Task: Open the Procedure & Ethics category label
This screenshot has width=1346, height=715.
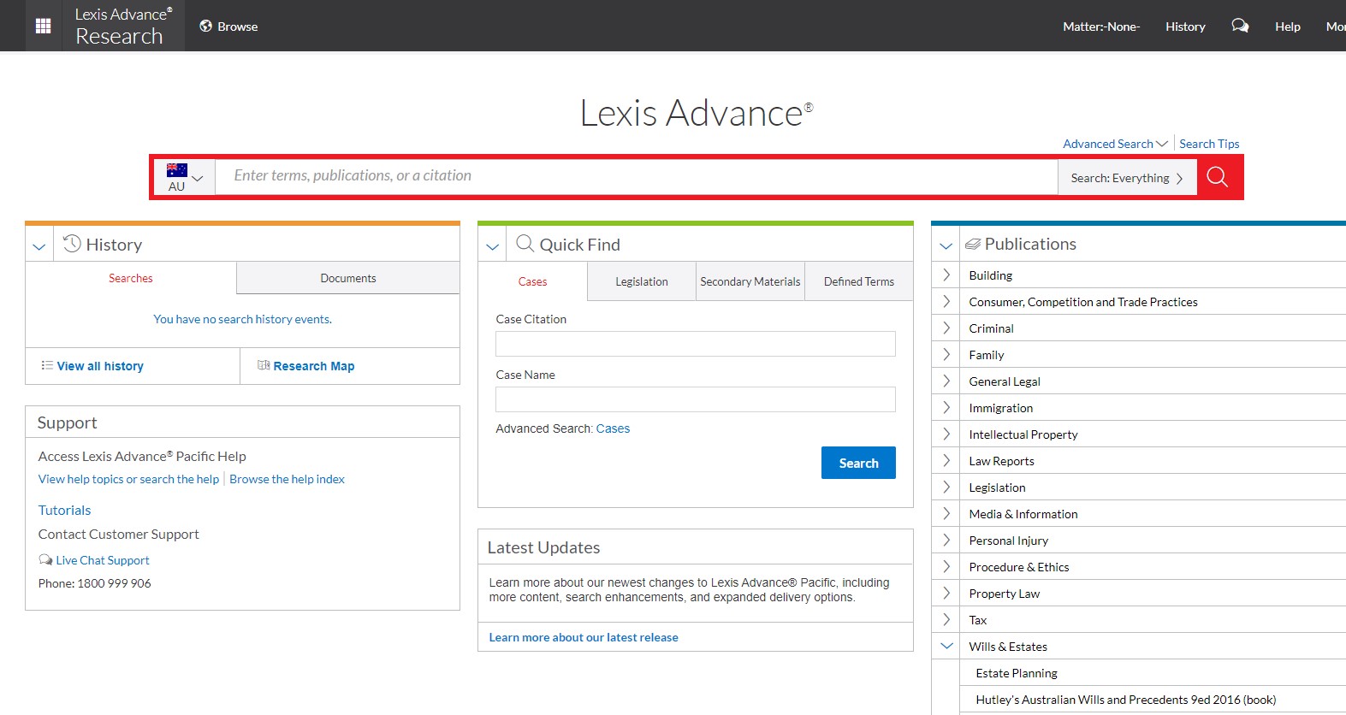Action: (x=1019, y=567)
